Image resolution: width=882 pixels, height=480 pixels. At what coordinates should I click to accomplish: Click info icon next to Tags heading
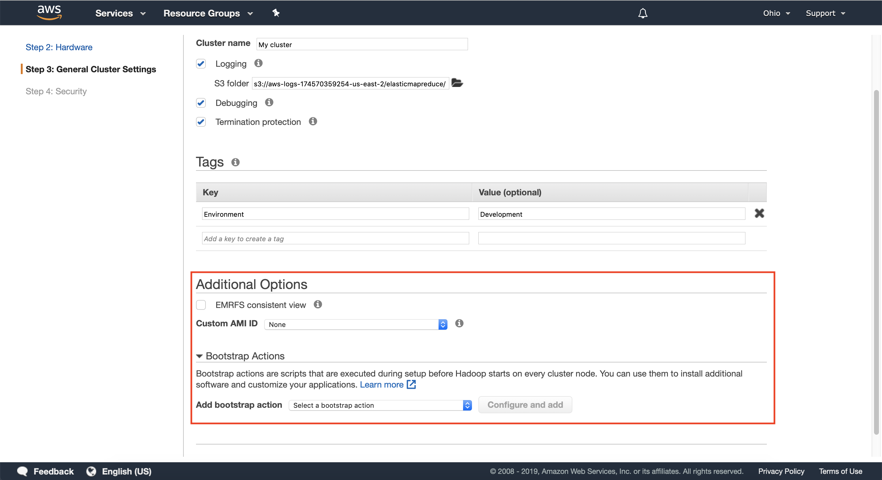click(235, 162)
